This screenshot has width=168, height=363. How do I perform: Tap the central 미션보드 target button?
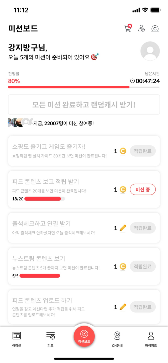84,337
